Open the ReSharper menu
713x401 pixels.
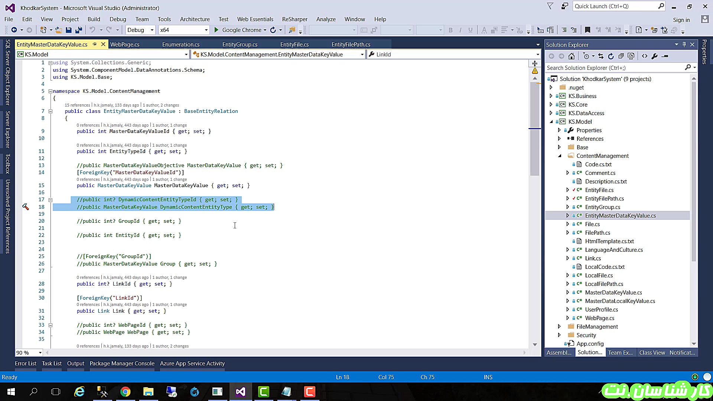[x=294, y=19]
